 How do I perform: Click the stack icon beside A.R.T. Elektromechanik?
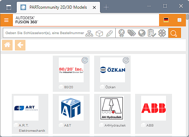pyautogui.click(x=16, y=125)
